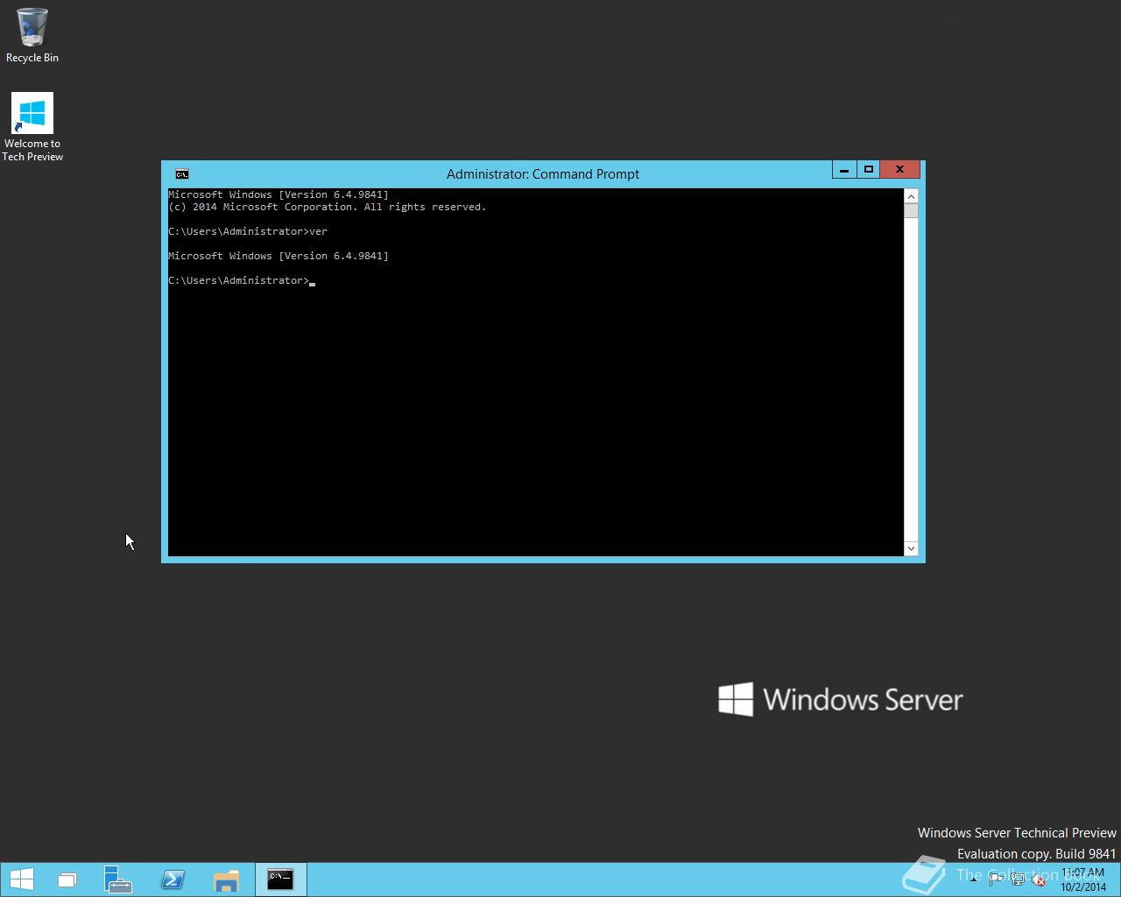The width and height of the screenshot is (1121, 897).
Task: Open the Start button on the taskbar
Action: (x=22, y=879)
